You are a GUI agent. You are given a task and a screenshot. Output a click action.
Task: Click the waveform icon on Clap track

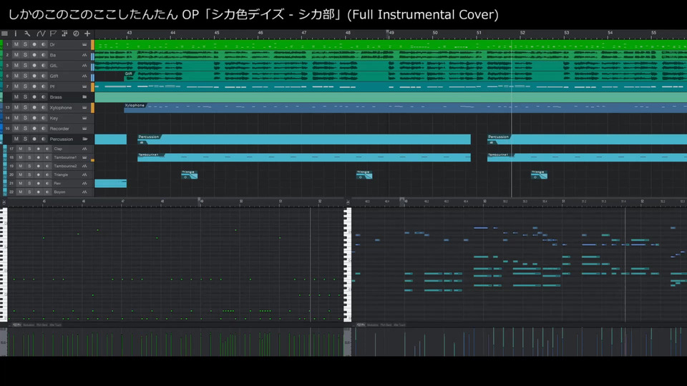84,149
